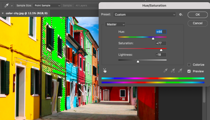Viewport: 210px width, 120px height.
Task: Confirm Hue/Saturation with OK
Action: (x=197, y=15)
